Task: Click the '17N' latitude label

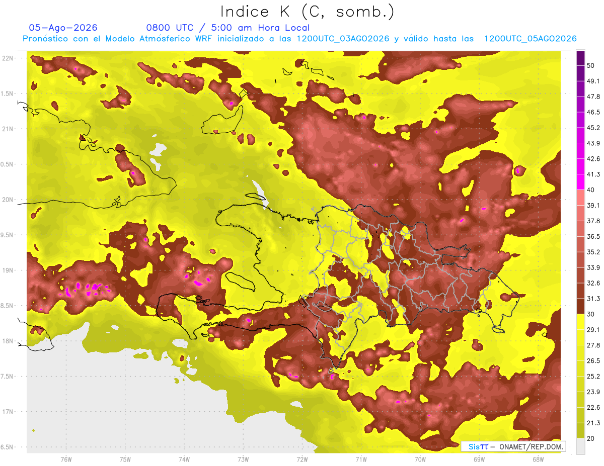Action: pyautogui.click(x=8, y=412)
